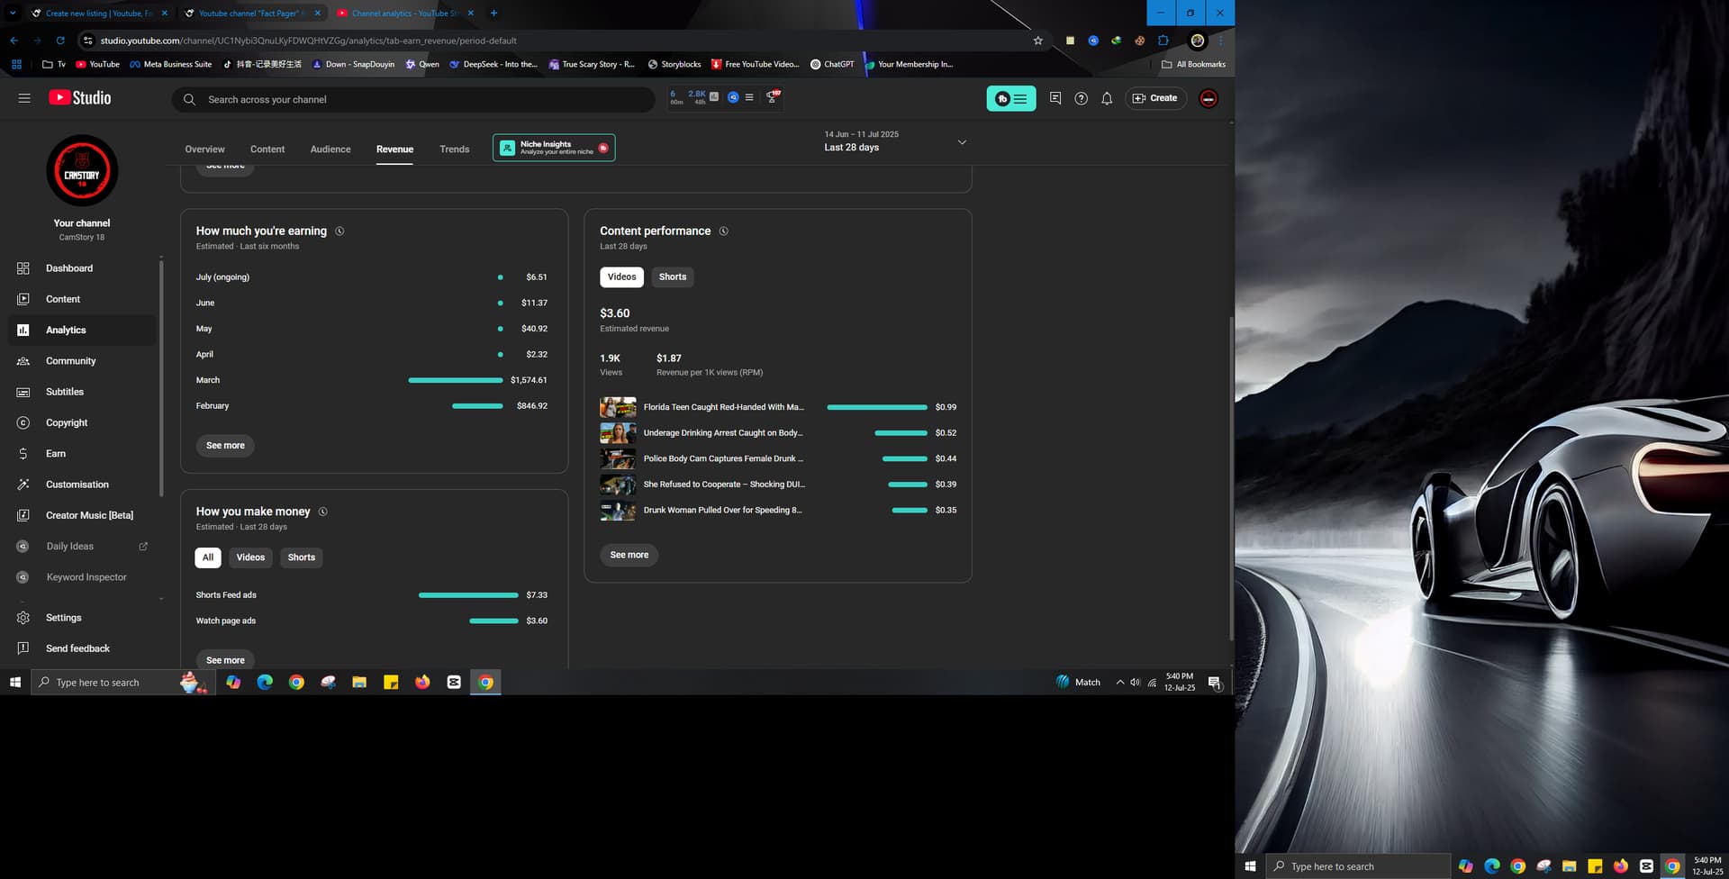Screen dimensions: 1729x879
Task: Click See more under How you make money
Action: click(225, 660)
